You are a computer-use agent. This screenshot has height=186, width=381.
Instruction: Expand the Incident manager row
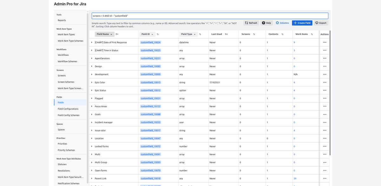coord(92,122)
